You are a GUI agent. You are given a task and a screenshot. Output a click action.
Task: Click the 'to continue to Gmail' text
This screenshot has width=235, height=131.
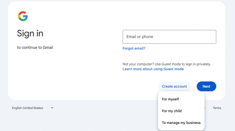click(35, 48)
